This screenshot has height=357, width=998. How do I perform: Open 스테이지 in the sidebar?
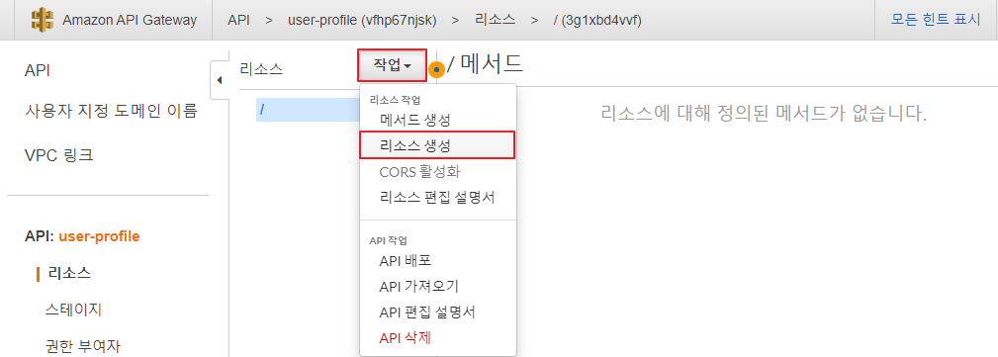(x=73, y=310)
